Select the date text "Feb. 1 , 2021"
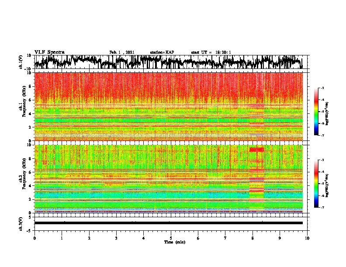Screen dimensions: 346x267 pos(122,52)
